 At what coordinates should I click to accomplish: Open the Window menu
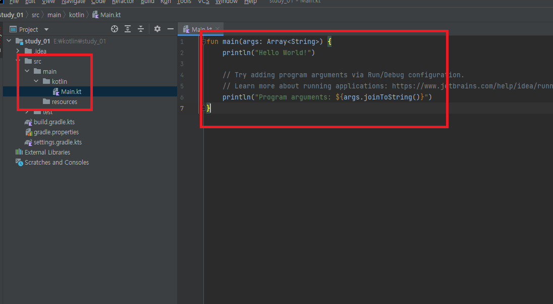pyautogui.click(x=227, y=2)
